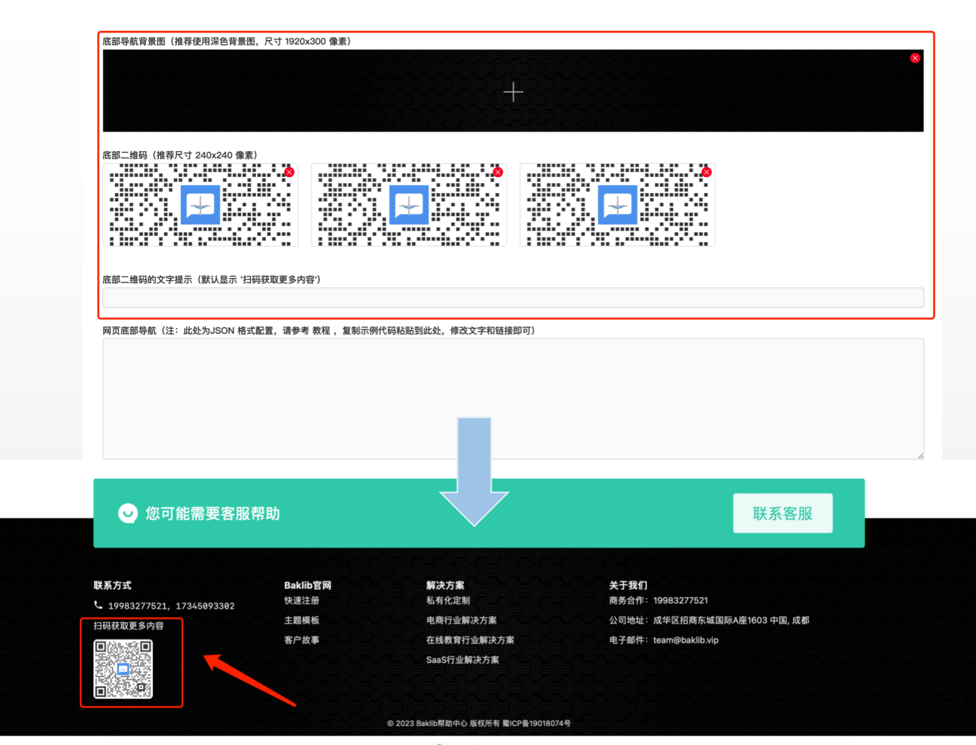Delete the second QR code image
The height and width of the screenshot is (745, 976).
tap(498, 172)
